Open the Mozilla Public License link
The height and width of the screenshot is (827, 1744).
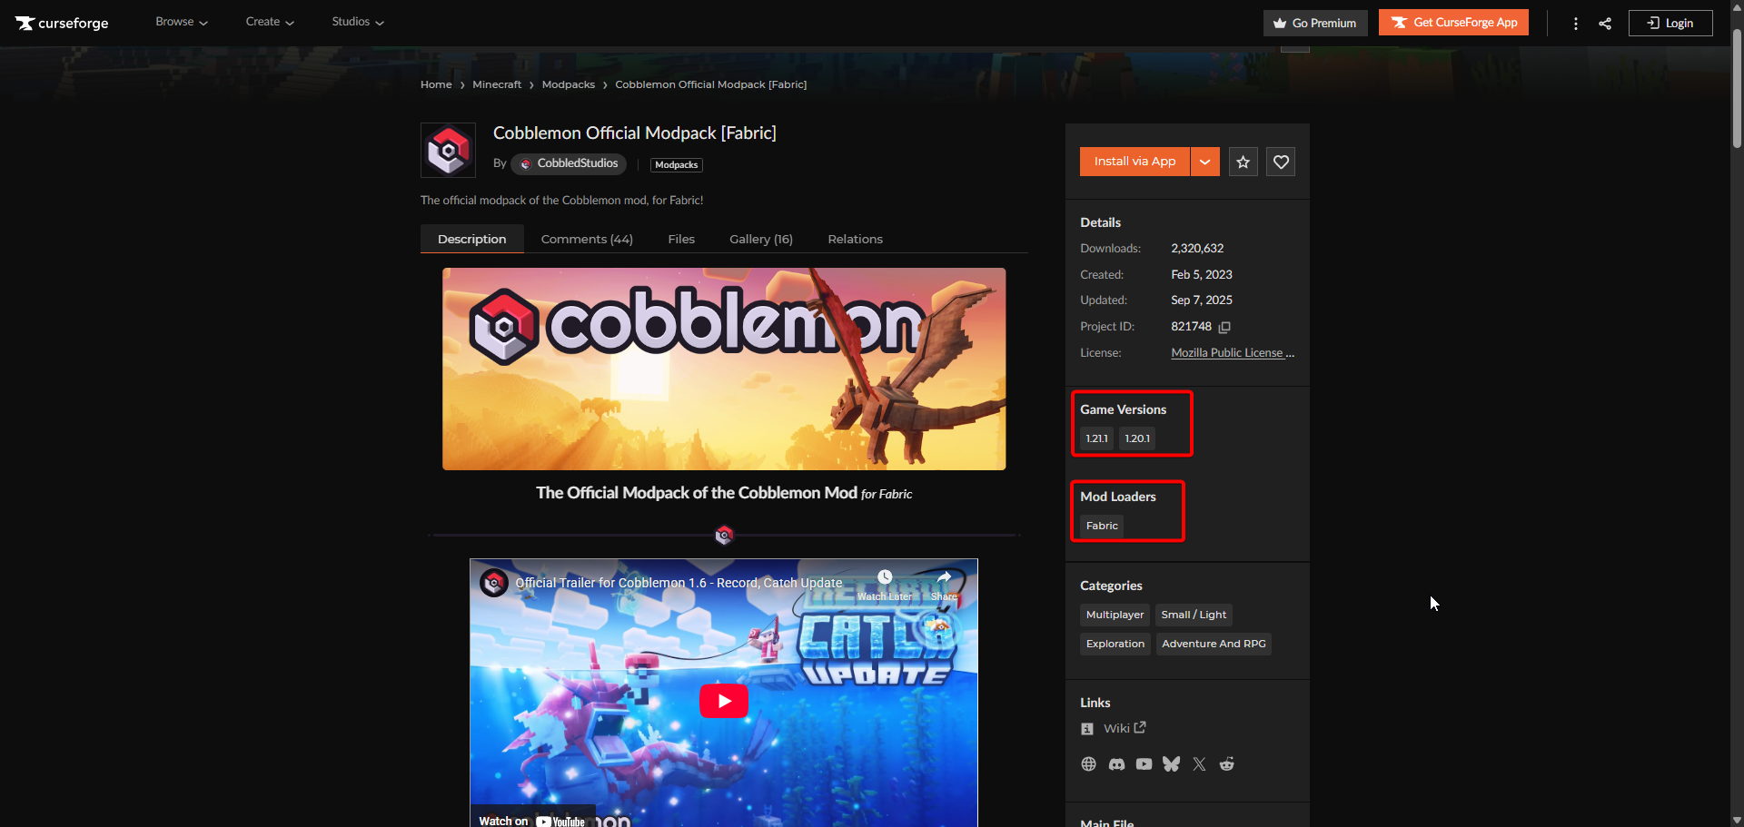pyautogui.click(x=1232, y=353)
